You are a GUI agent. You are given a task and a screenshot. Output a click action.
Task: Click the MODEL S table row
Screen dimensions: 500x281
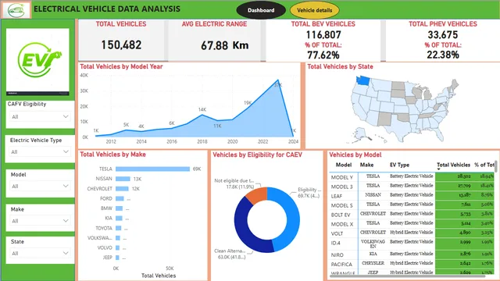(412, 205)
